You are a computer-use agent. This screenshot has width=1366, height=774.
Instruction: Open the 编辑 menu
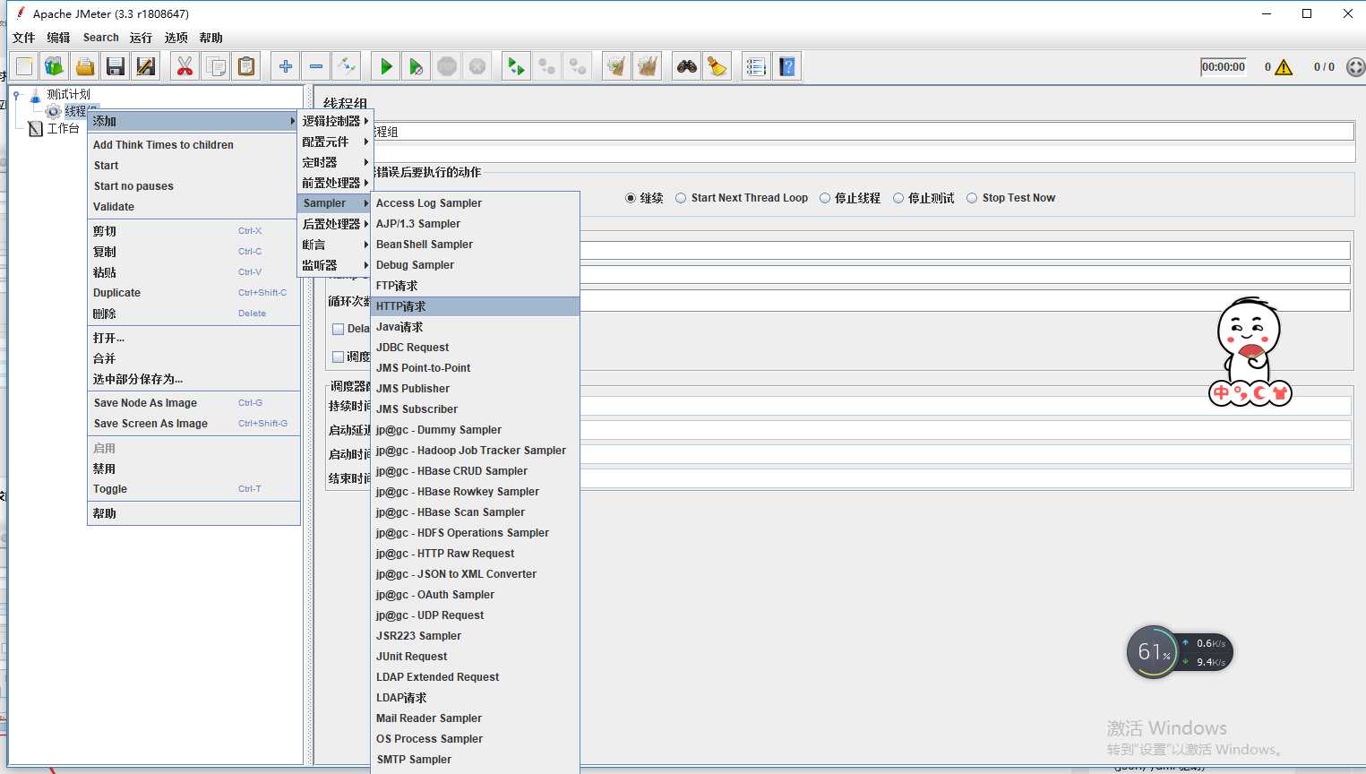point(58,38)
